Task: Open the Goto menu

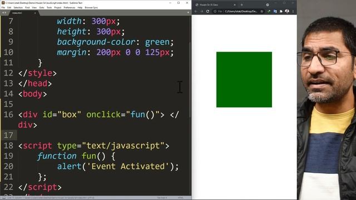Action: (x=42, y=7)
